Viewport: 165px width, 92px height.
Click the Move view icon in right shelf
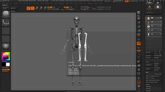pos(139,62)
